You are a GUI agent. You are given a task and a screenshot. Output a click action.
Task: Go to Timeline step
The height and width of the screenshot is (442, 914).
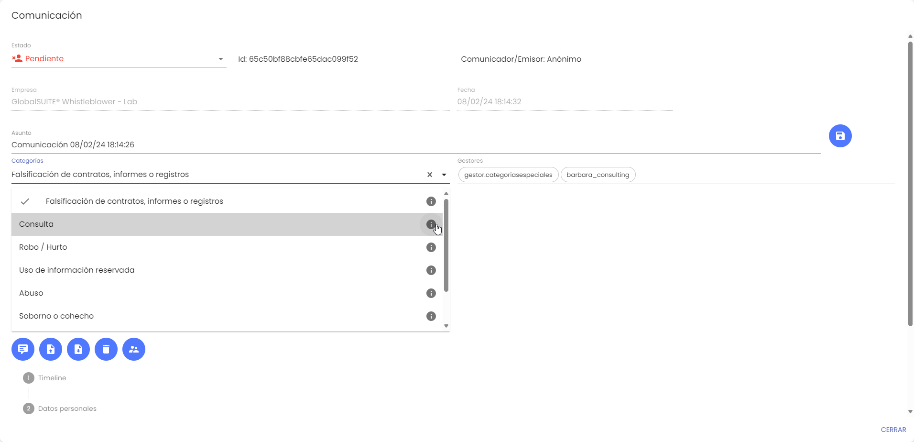tap(52, 378)
